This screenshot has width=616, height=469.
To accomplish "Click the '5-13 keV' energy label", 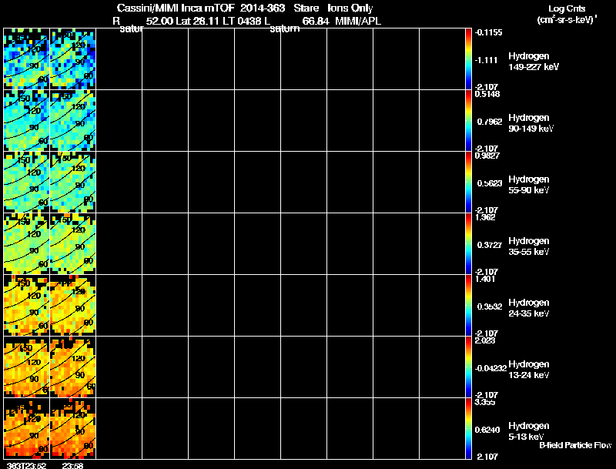I will click(526, 437).
